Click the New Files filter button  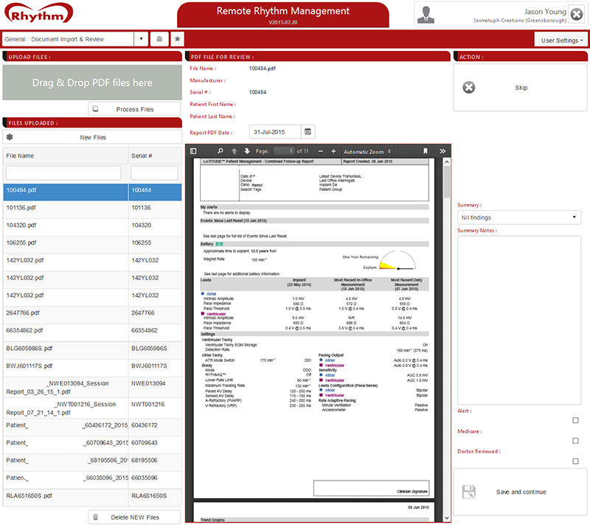[x=93, y=137]
